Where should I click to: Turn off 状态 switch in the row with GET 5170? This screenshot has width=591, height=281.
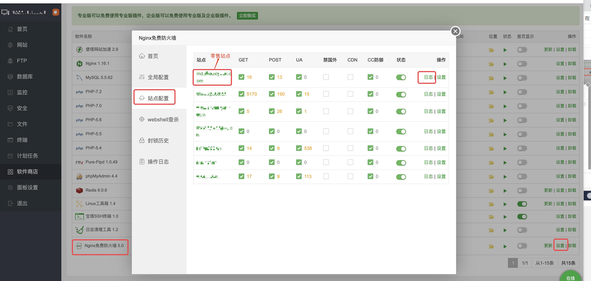coord(401,94)
